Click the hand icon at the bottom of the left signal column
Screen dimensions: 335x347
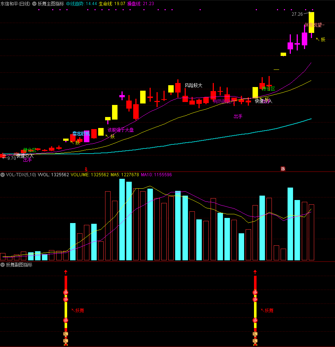click(66, 341)
